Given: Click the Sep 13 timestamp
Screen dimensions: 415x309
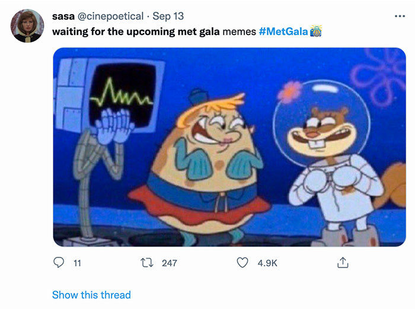Looking at the screenshot, I should [168, 16].
